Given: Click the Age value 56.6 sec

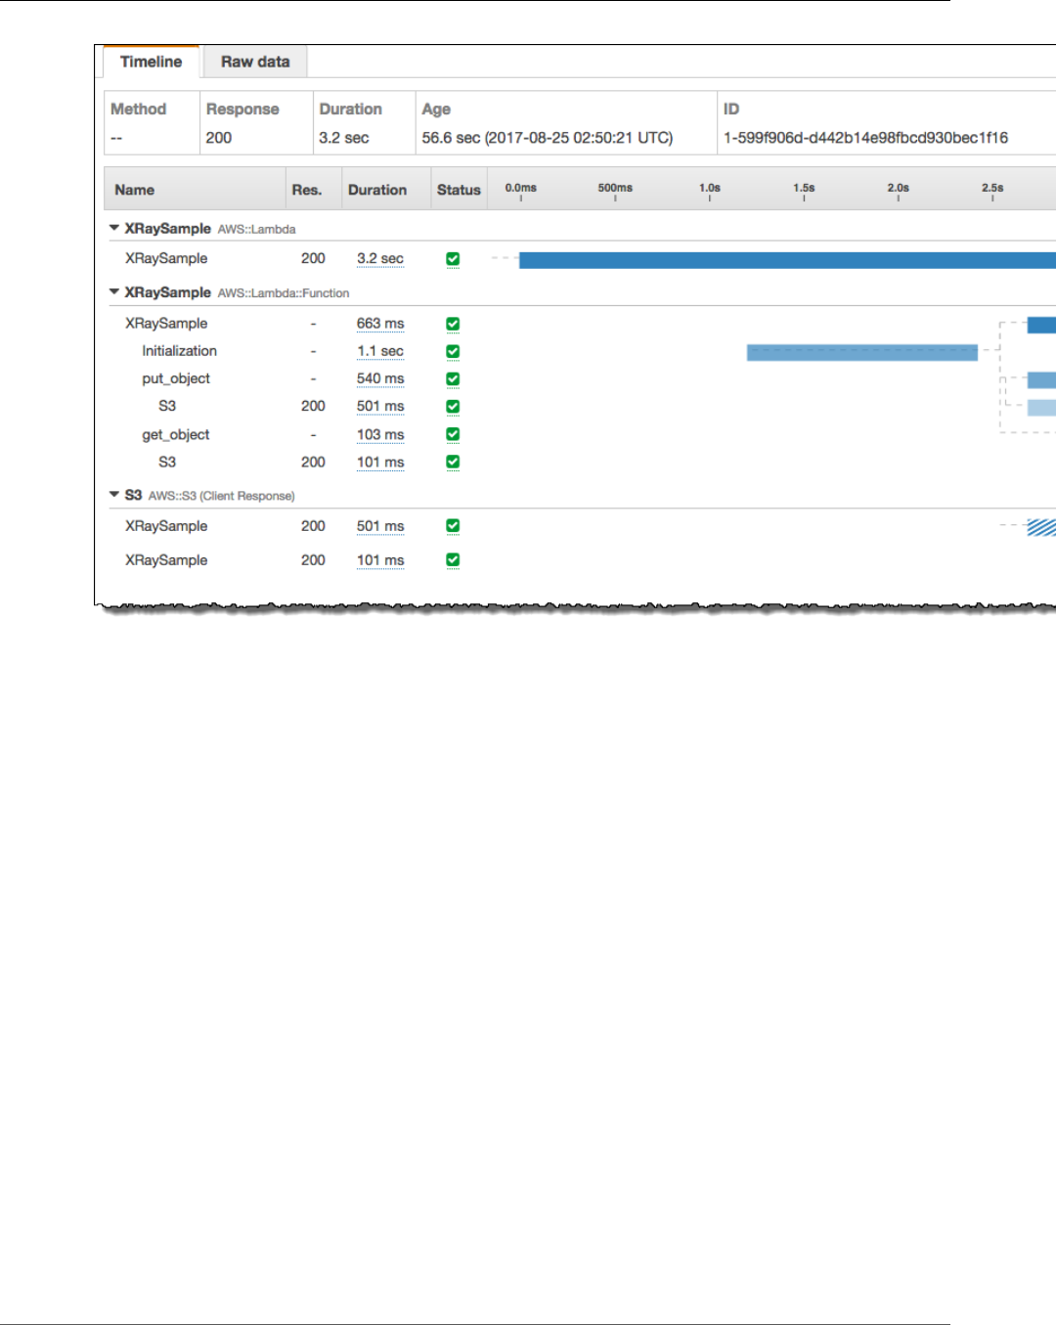Looking at the screenshot, I should 548,138.
